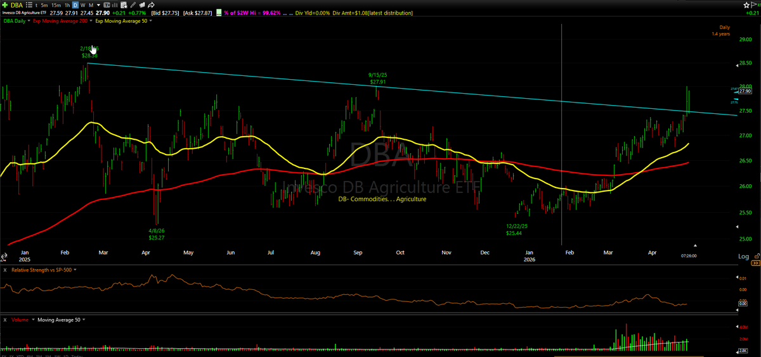
Task: Click the 27.90 current price tag
Action: (x=745, y=91)
